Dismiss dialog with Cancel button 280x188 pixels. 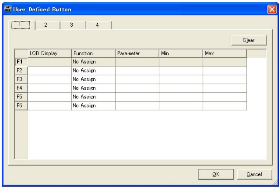point(254,174)
